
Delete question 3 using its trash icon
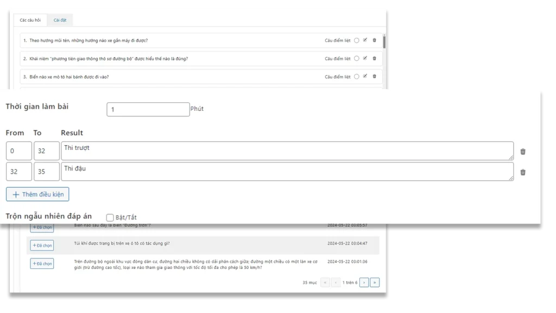point(374,77)
